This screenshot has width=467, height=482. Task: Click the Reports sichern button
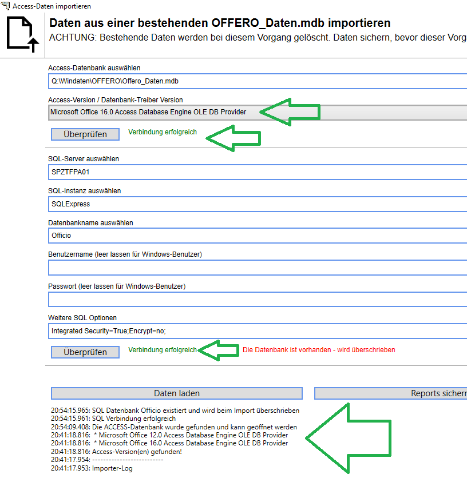click(x=390, y=393)
